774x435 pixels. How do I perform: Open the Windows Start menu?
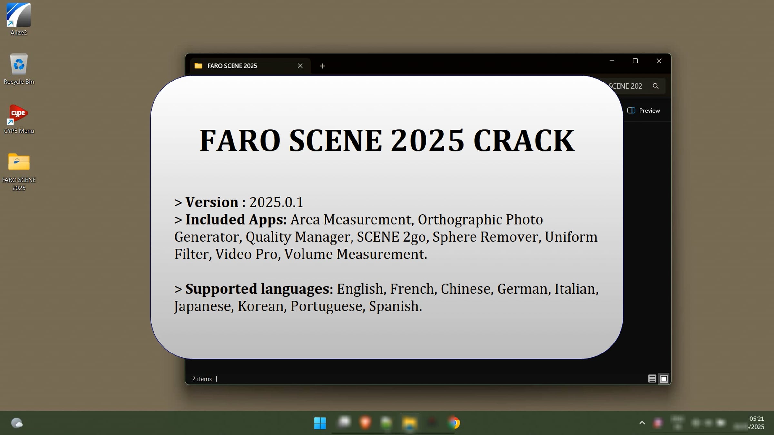tap(320, 423)
